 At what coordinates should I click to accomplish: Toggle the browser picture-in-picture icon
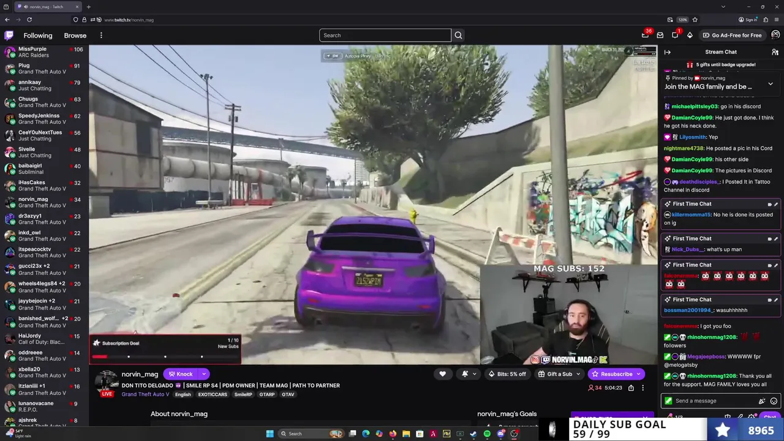pyautogui.click(x=670, y=20)
